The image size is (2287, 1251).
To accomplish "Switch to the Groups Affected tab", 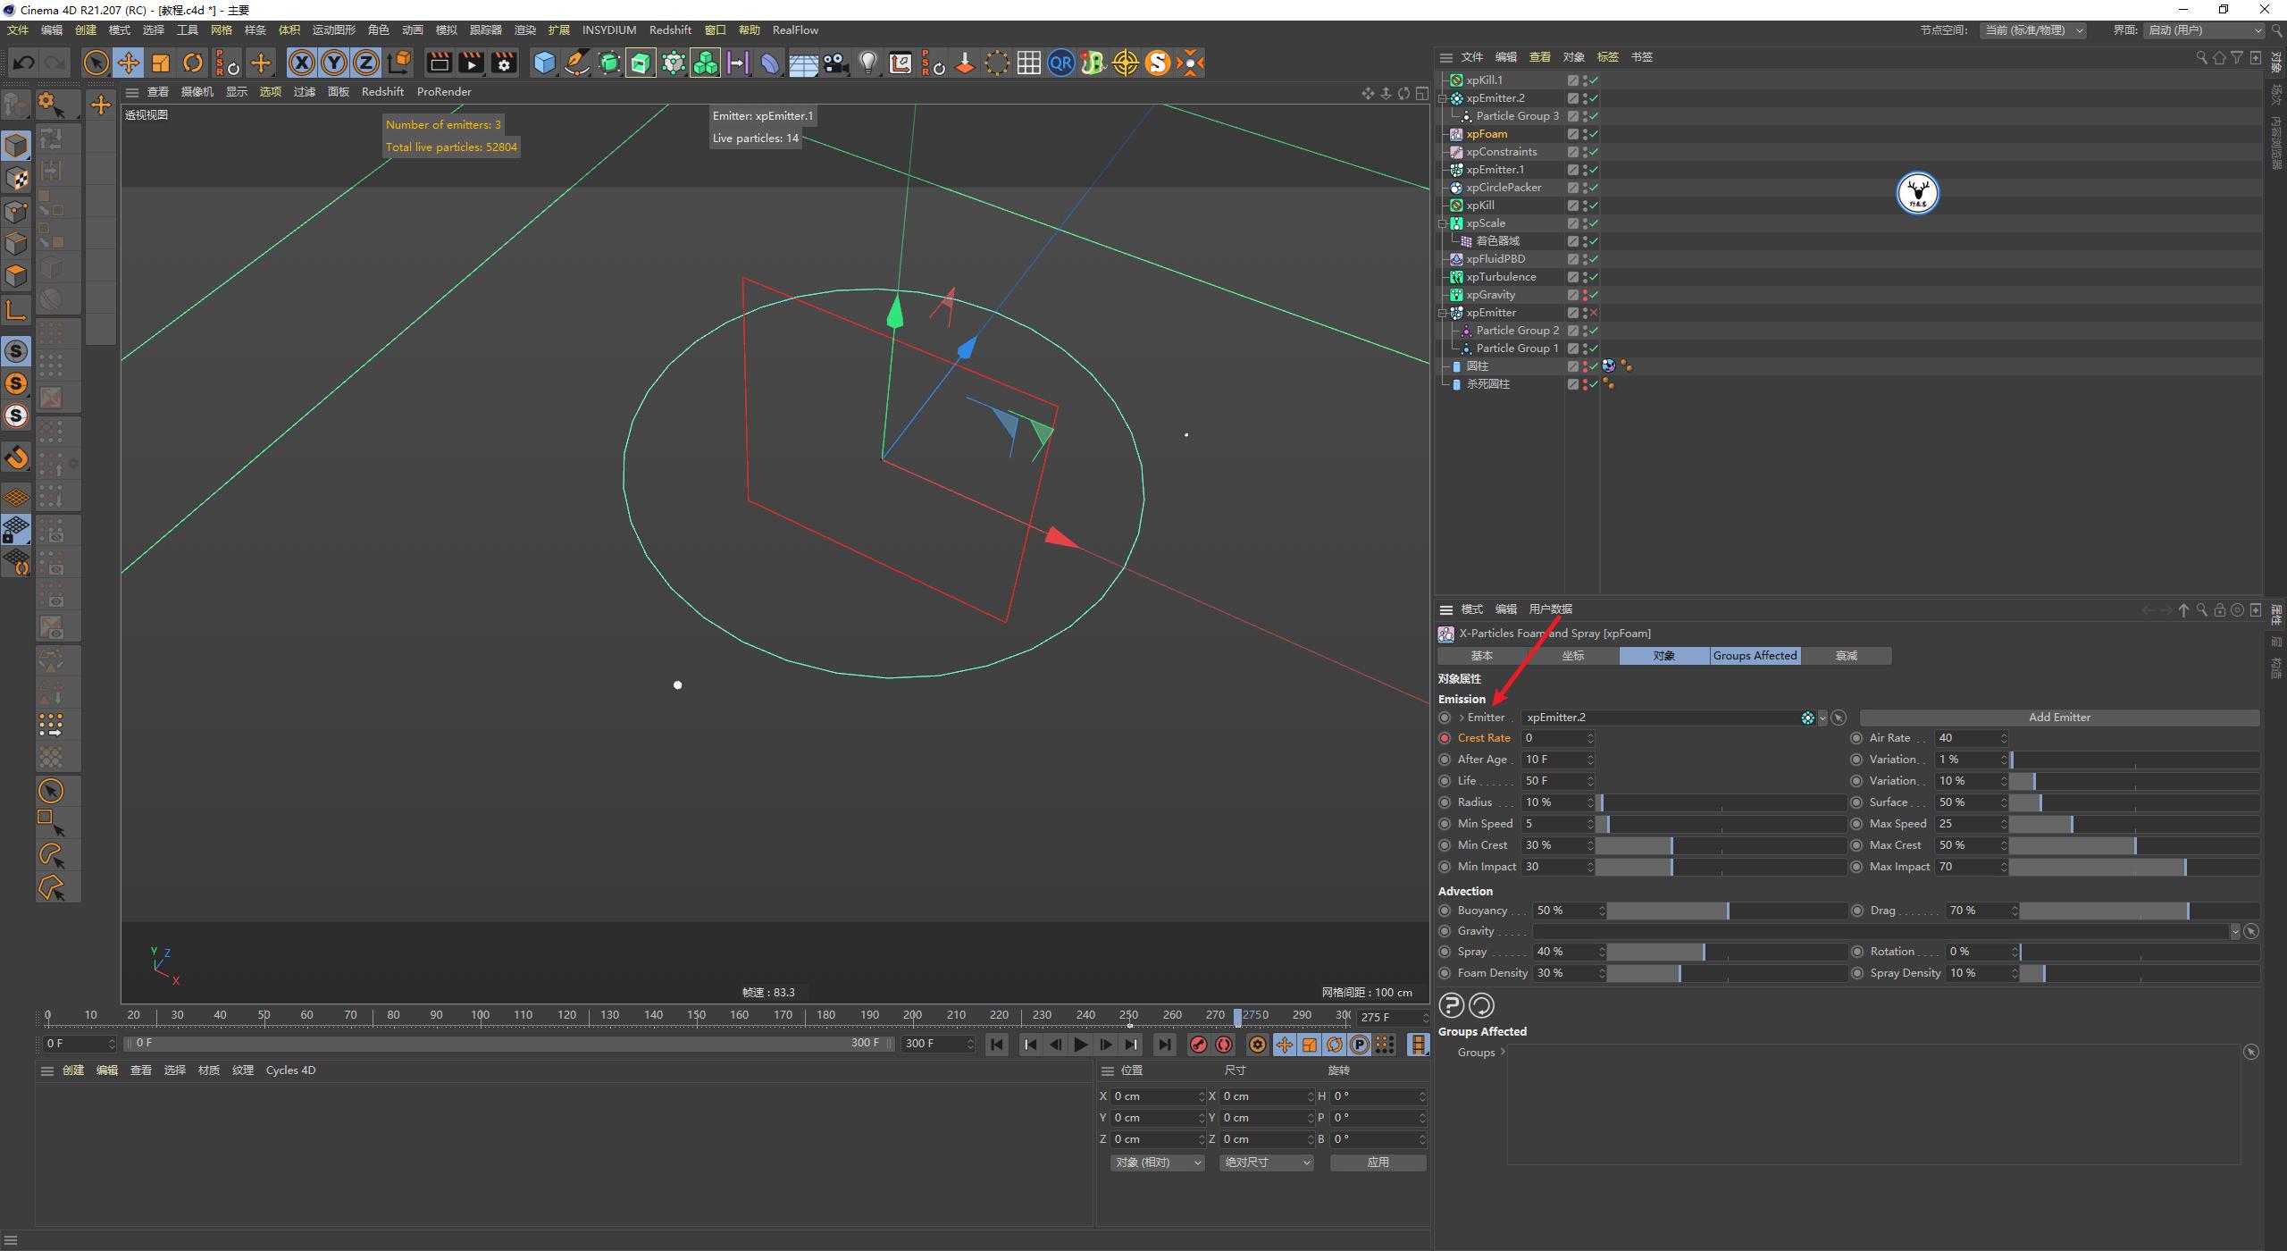I will [1754, 655].
